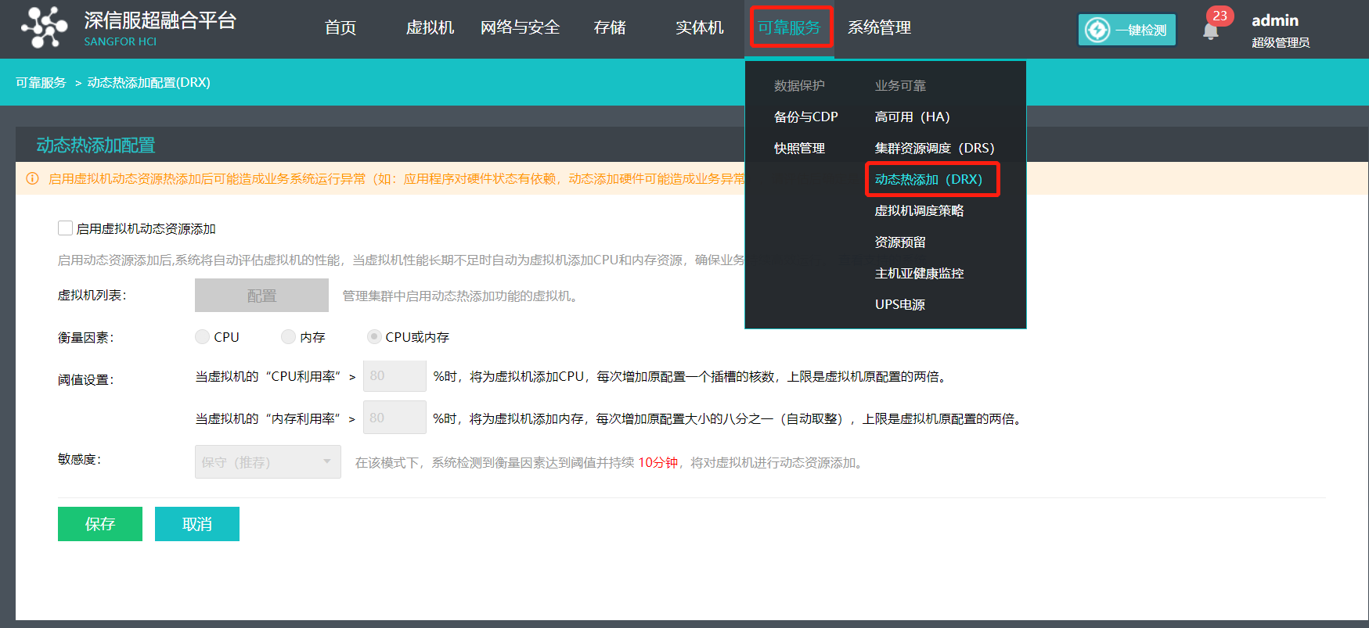Open the 虚拟机 menu
1369x628 pixels.
coord(430,27)
